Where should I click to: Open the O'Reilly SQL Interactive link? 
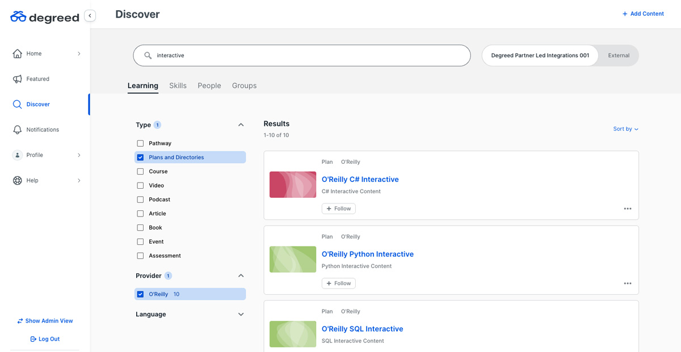pyautogui.click(x=363, y=329)
